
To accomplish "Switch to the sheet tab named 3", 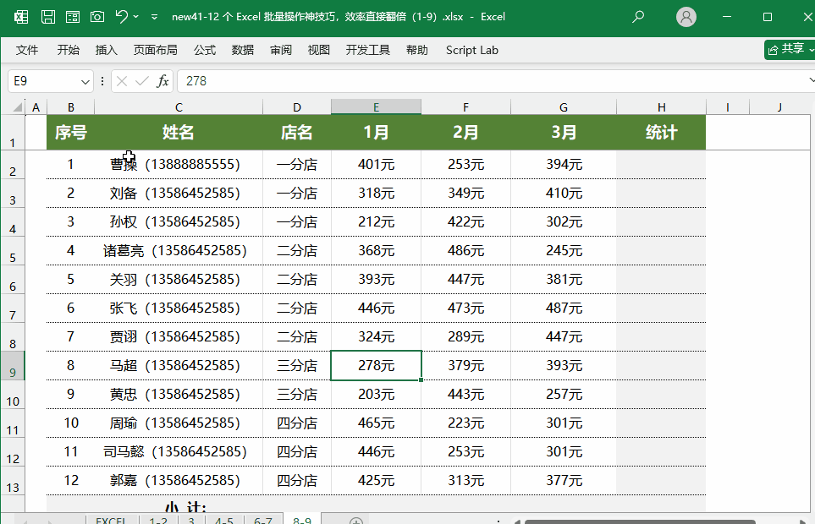I will pos(191,519).
